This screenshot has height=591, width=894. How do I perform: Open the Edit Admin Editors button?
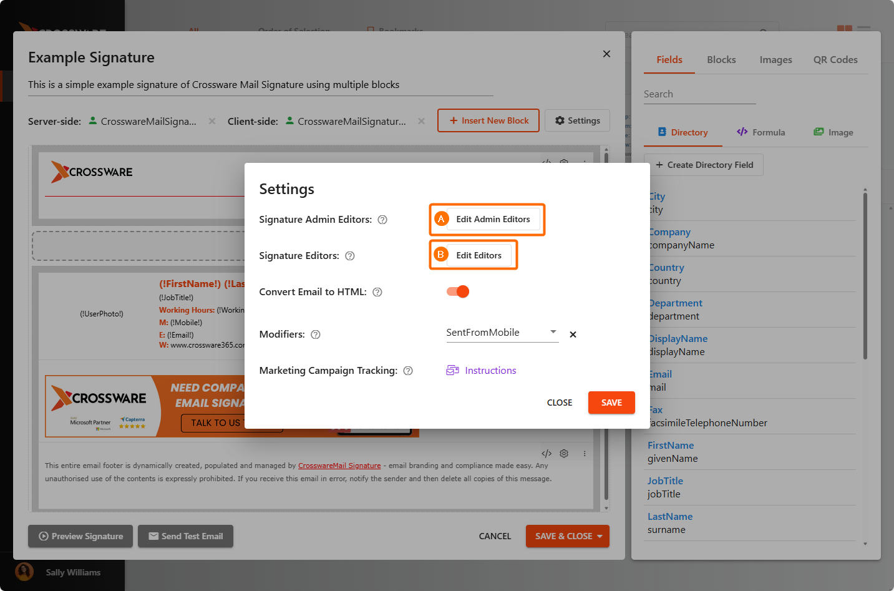point(493,219)
